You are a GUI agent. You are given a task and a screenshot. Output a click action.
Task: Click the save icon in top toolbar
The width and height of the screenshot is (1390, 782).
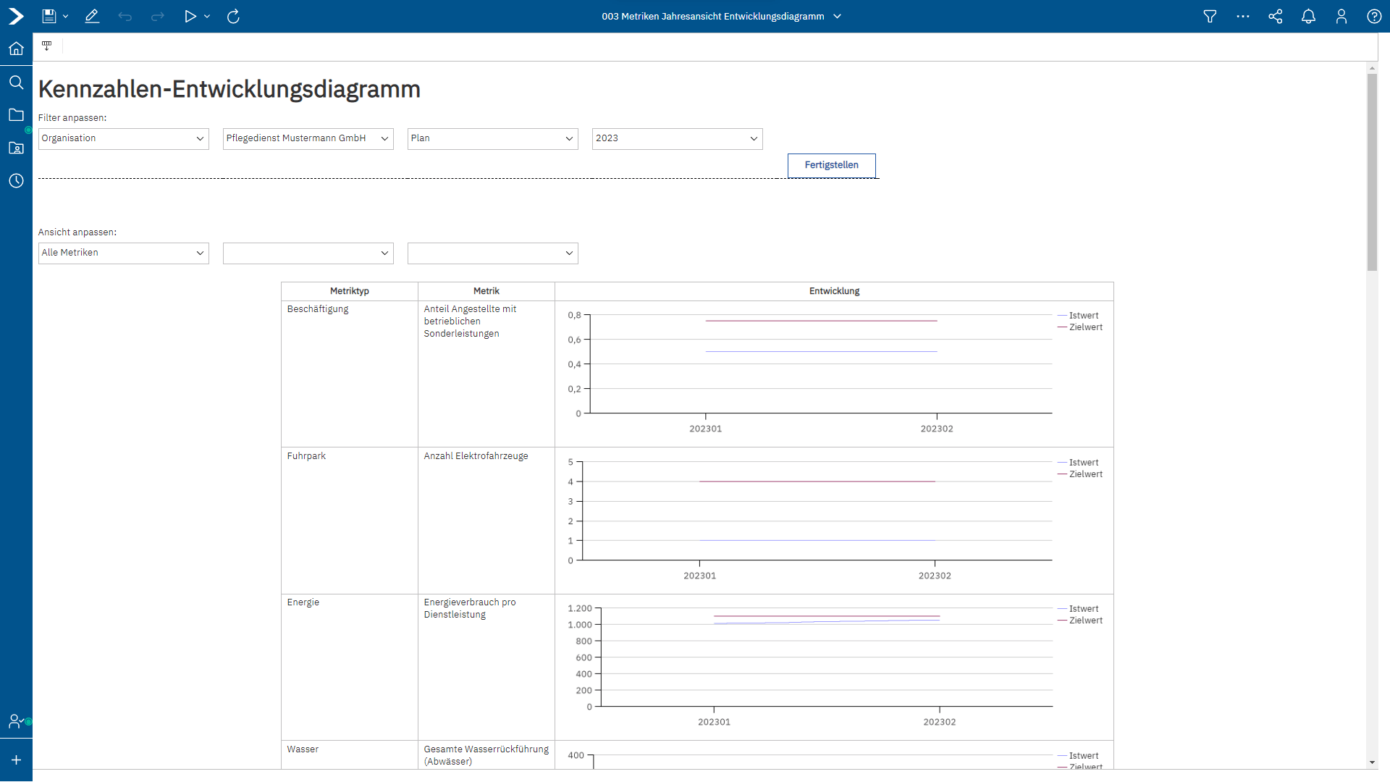pos(49,16)
